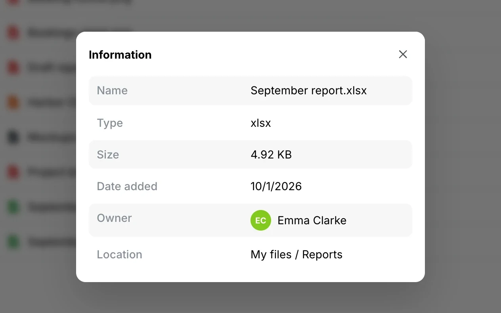This screenshot has height=313, width=501.
Task: Click the 'Size' field label
Action: click(108, 155)
